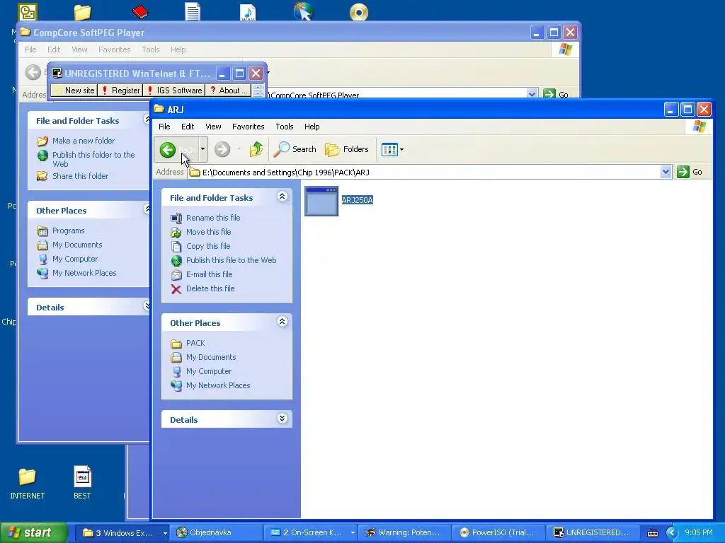Toggle the Folders pane button
The image size is (725, 543).
[347, 149]
